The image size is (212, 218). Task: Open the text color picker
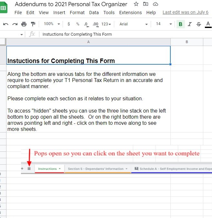[x=208, y=24]
